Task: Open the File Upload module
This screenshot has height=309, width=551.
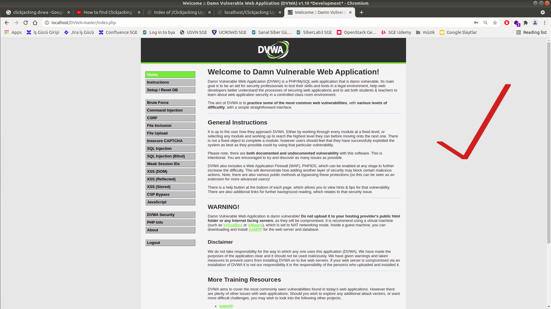Action: pyautogui.click(x=170, y=133)
